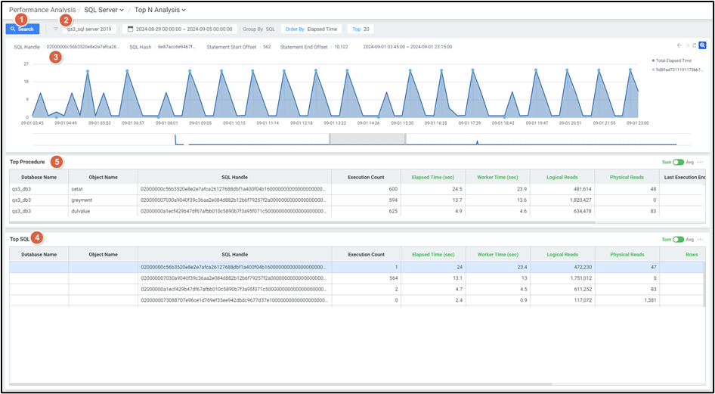Reset the chart with the refresh icon
715x394 pixels.
coord(694,46)
